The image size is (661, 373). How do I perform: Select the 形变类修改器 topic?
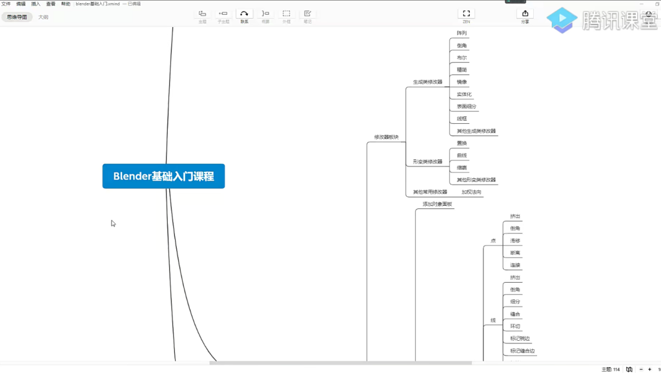(427, 161)
